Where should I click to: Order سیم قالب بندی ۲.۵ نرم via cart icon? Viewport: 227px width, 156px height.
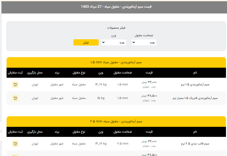[x=15, y=144]
